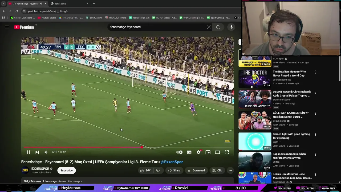Open a new browser tab
341x192 pixels.
[x=94, y=4]
